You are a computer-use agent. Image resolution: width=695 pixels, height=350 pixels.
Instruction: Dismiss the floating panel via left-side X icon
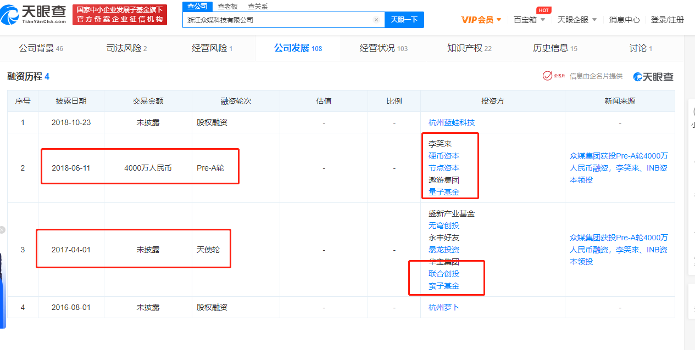coord(2,230)
